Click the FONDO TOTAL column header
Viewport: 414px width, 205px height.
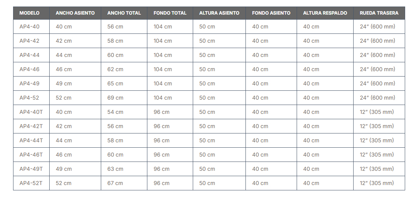(170, 13)
